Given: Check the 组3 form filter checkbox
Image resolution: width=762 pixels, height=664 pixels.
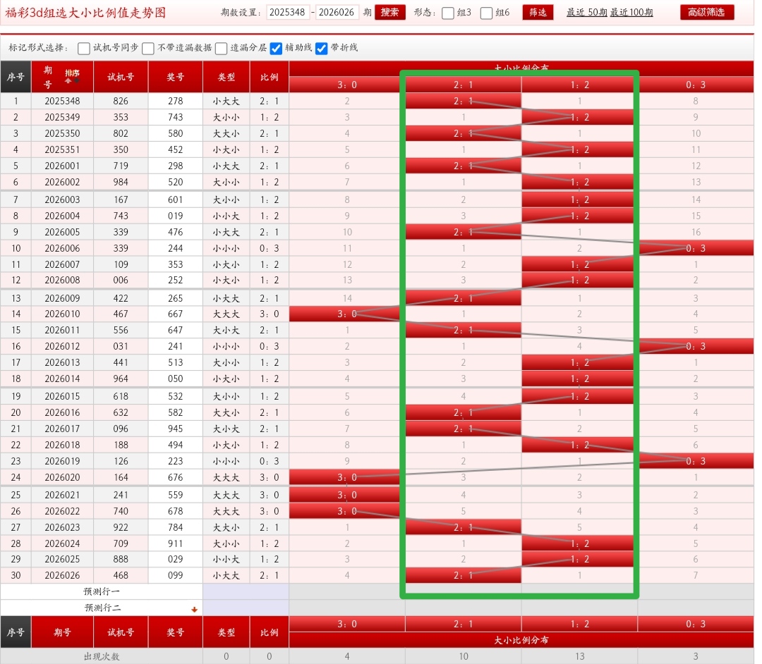Looking at the screenshot, I should (448, 13).
